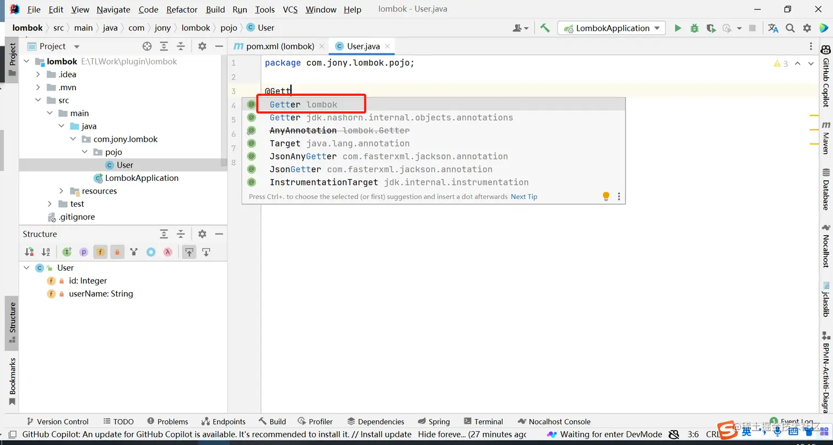The height and width of the screenshot is (445, 833).
Task: Click the 3 warnings inspection indicator
Action: point(781,64)
